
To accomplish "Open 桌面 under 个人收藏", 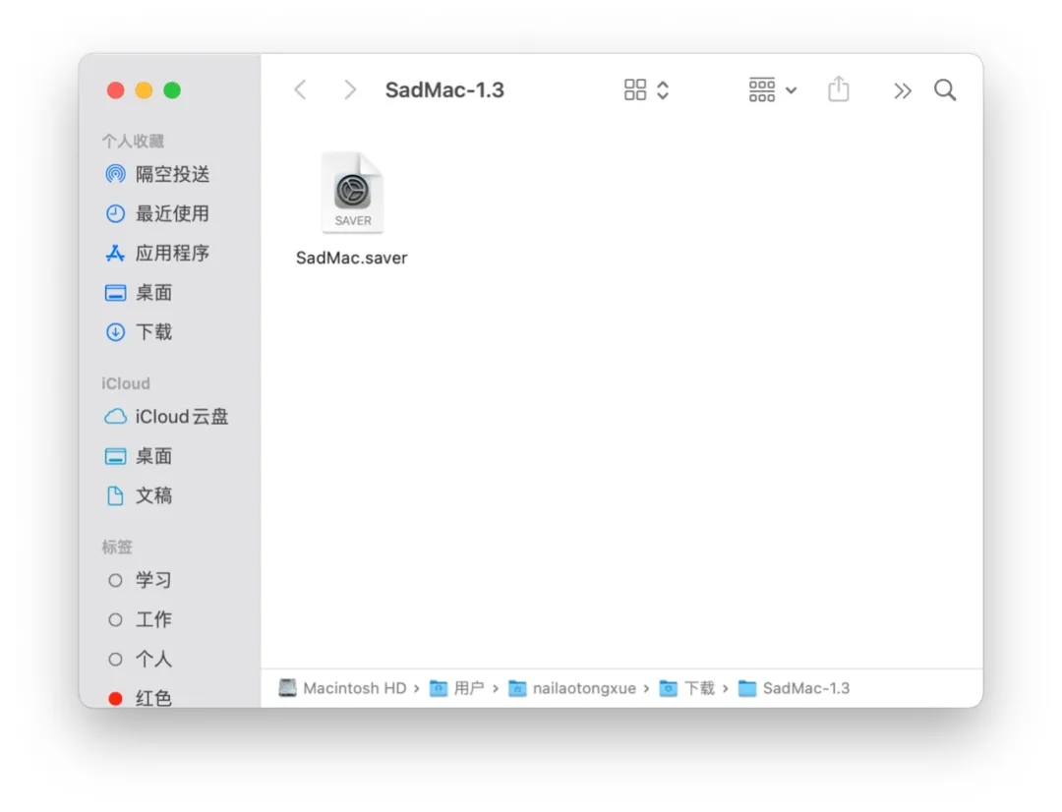I will pyautogui.click(x=139, y=293).
